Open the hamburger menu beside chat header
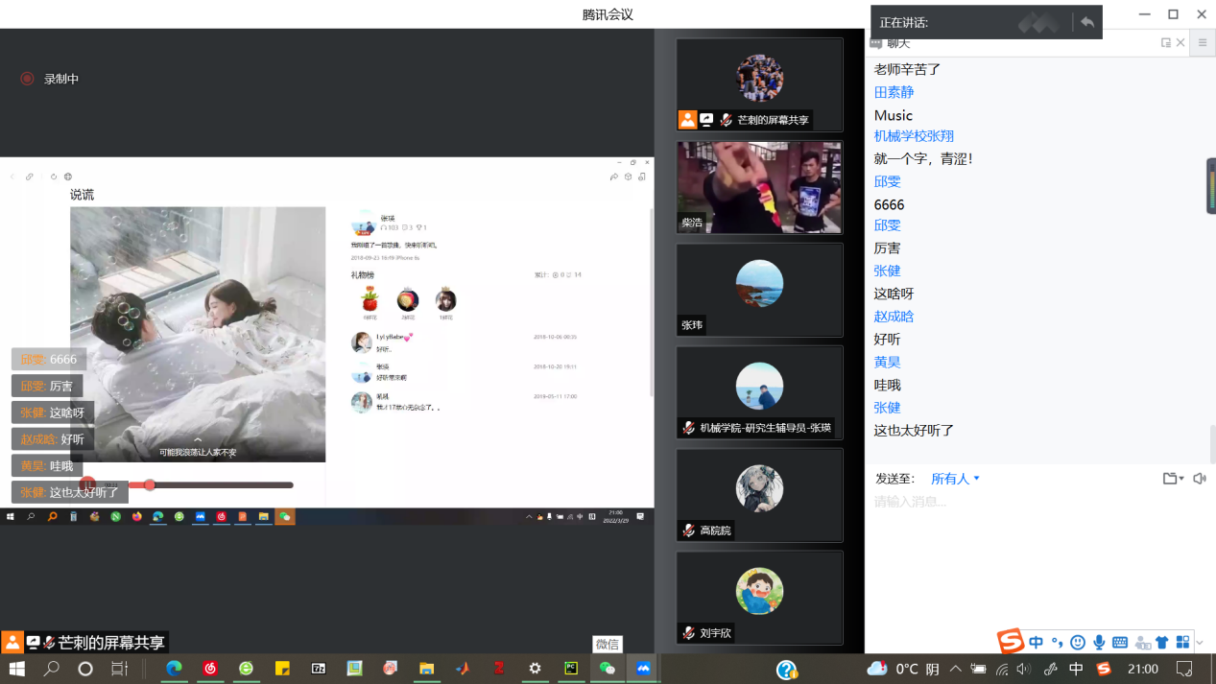The width and height of the screenshot is (1216, 684). pyautogui.click(x=1202, y=43)
